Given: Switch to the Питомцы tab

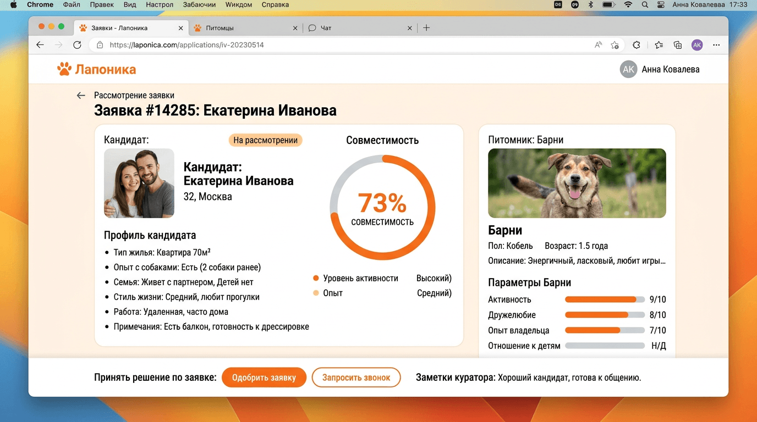Looking at the screenshot, I should pos(245,28).
